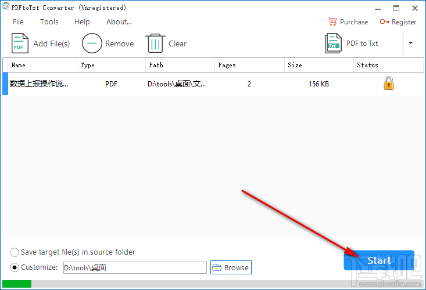The width and height of the screenshot is (426, 290).
Task: Select the Customize radio button
Action: (15, 267)
